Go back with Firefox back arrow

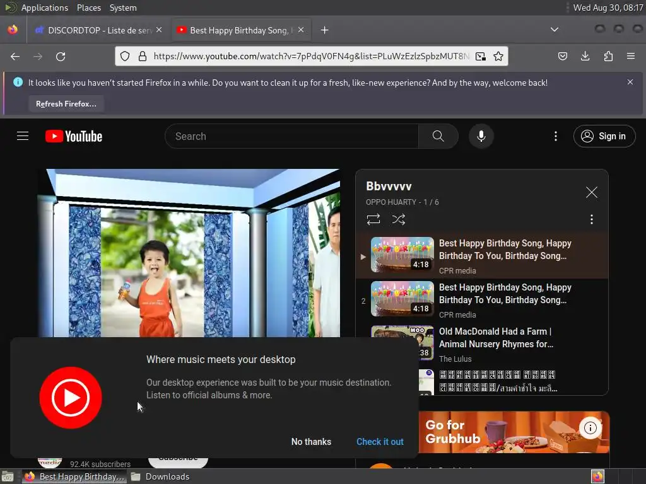[15, 56]
